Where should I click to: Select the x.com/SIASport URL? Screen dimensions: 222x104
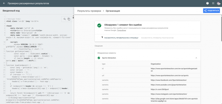pos(160,90)
